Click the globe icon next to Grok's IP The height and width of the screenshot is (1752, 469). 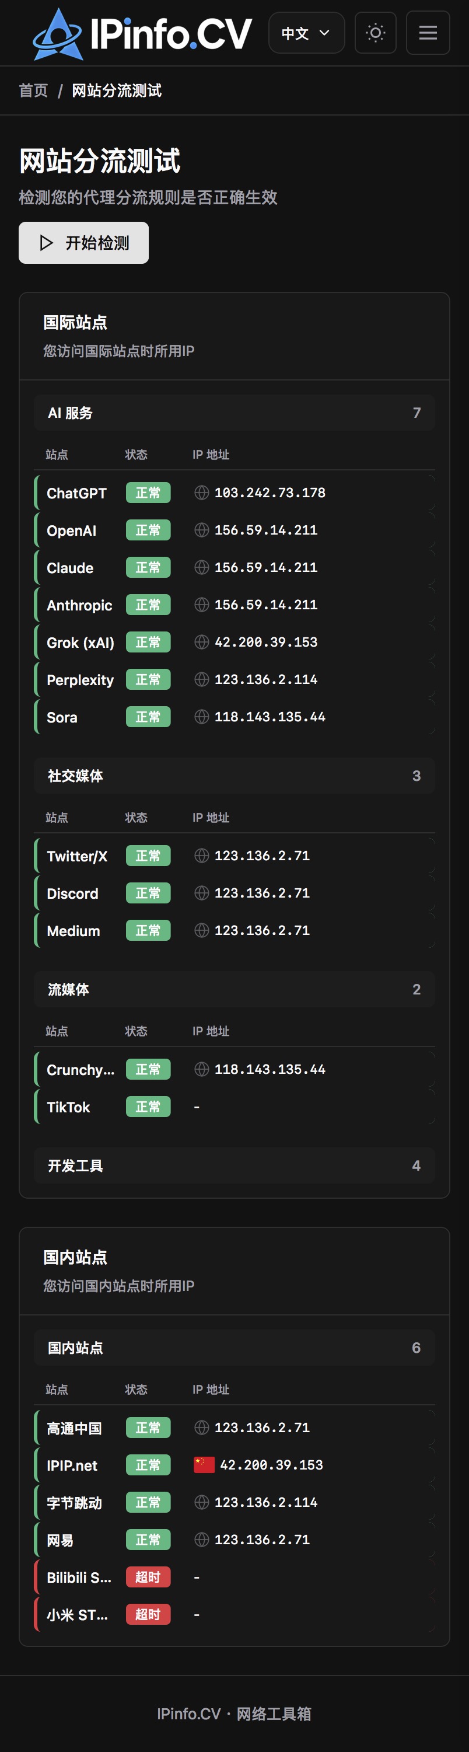pos(202,642)
